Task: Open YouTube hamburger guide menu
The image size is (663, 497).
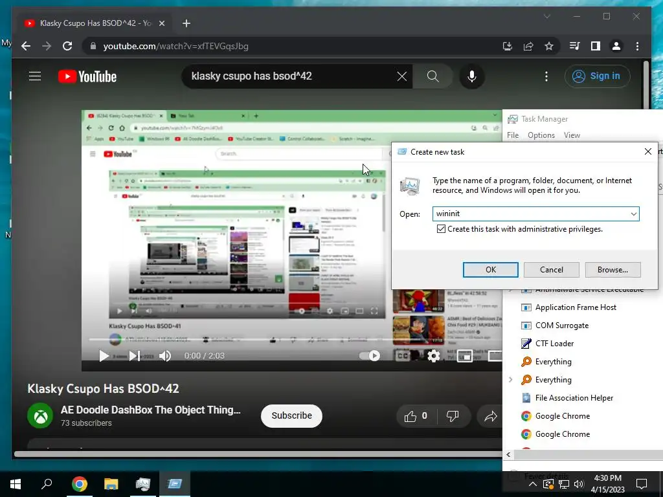Action: pyautogui.click(x=35, y=76)
